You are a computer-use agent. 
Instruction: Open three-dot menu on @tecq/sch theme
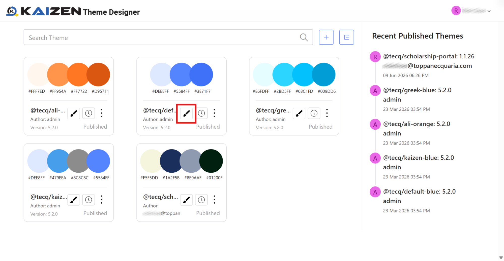coord(214,200)
